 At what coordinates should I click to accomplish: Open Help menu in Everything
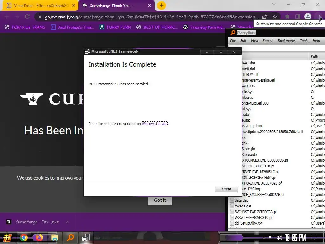coord(316,41)
